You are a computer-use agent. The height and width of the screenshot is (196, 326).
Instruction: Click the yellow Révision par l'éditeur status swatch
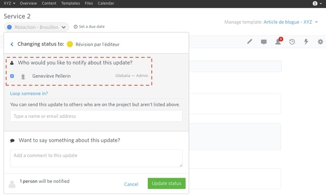pyautogui.click(x=70, y=44)
